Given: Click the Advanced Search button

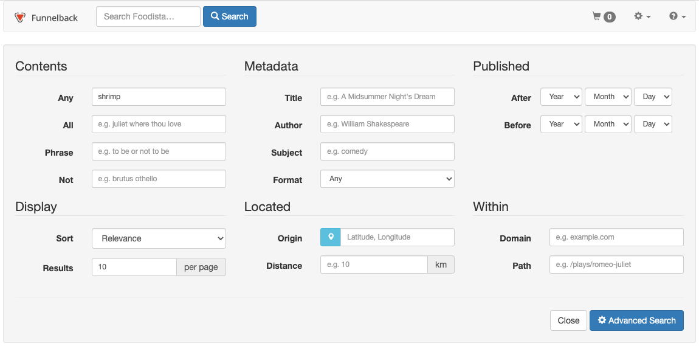Looking at the screenshot, I should (x=636, y=320).
